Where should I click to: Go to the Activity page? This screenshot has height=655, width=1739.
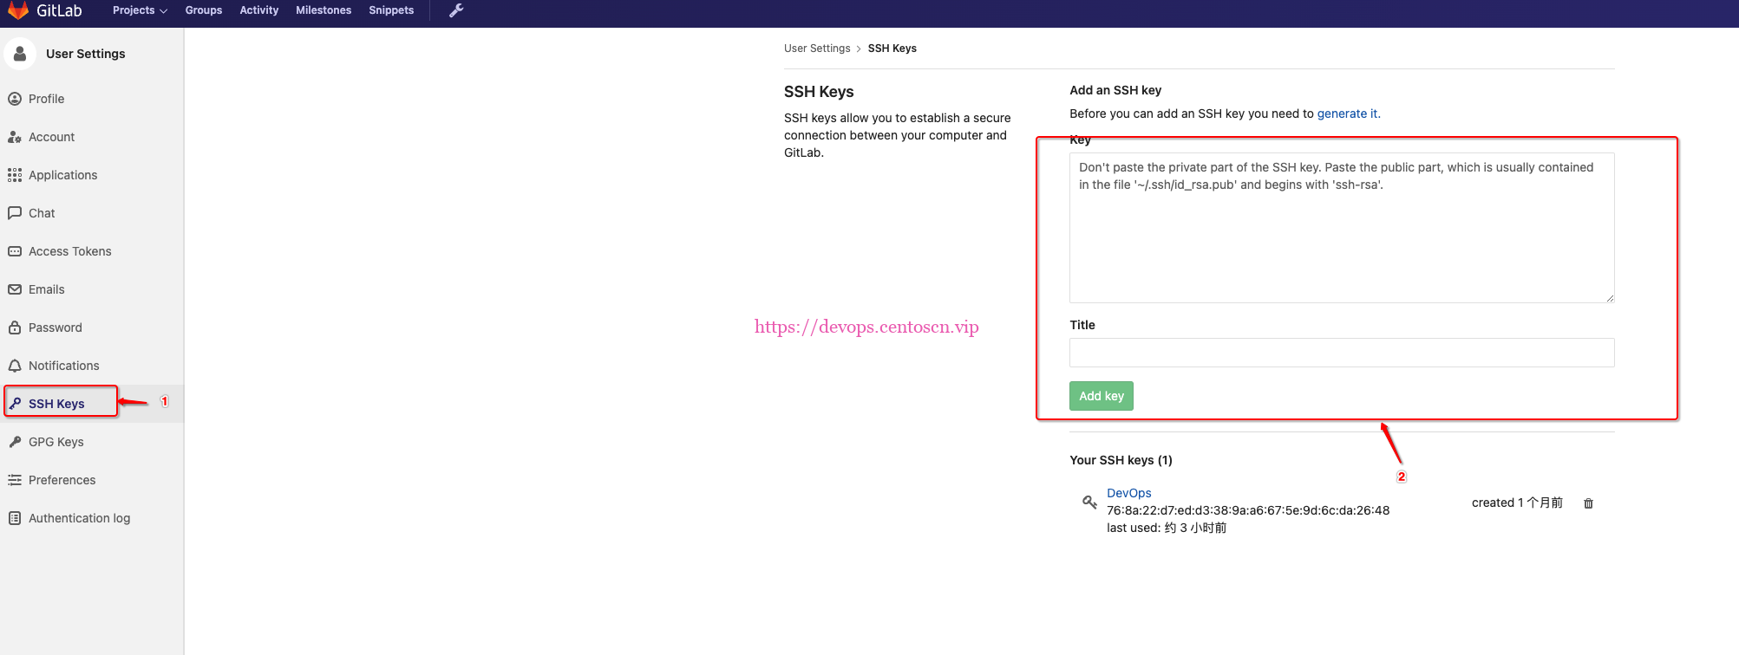[x=258, y=10]
